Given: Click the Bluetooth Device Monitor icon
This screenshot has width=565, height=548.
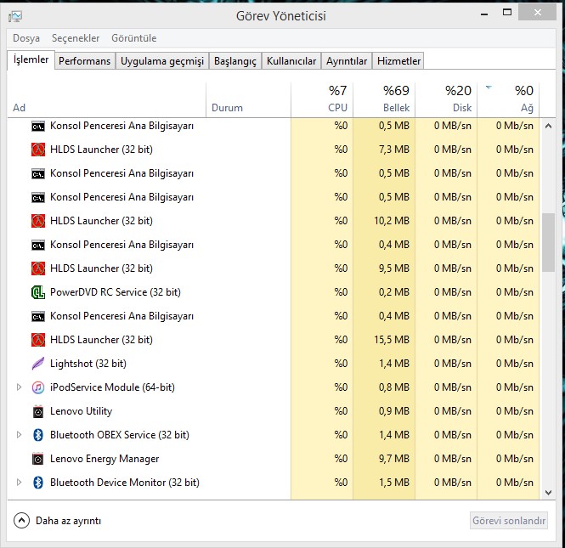Looking at the screenshot, I should click(37, 483).
